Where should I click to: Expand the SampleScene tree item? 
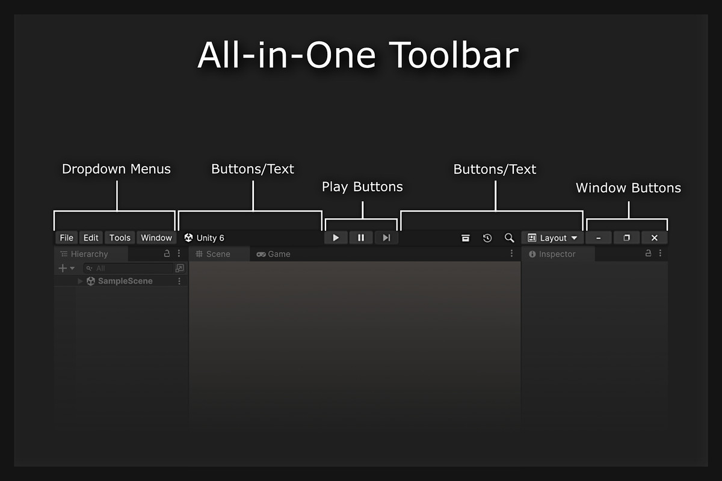click(x=79, y=281)
